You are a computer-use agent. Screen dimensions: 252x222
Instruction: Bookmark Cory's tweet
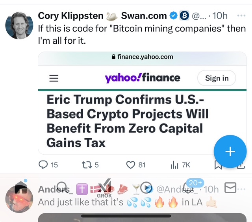point(218,165)
